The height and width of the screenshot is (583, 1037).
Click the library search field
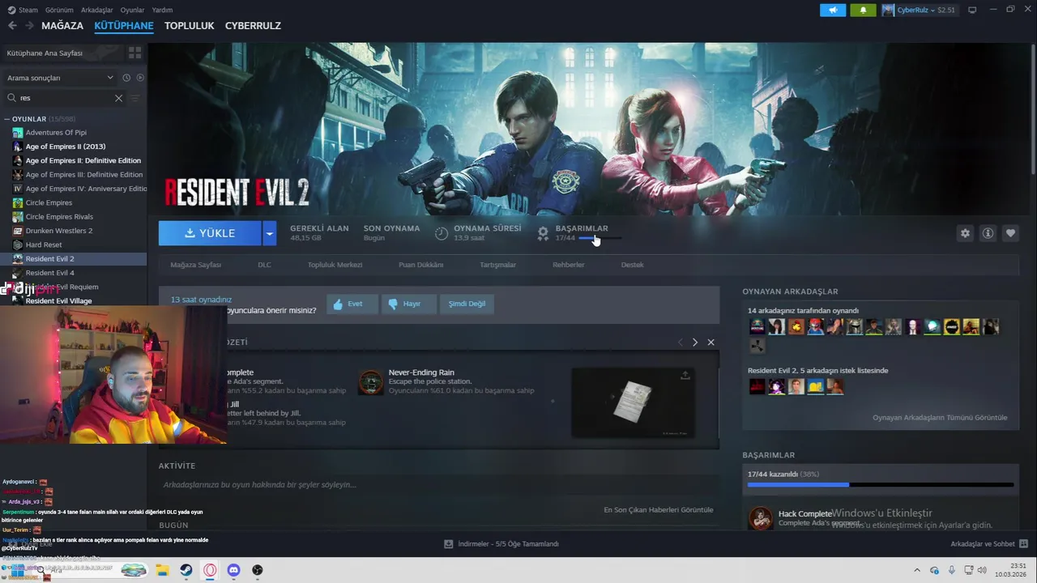(x=65, y=98)
